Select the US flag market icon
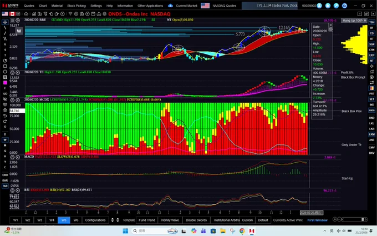 point(5,14)
